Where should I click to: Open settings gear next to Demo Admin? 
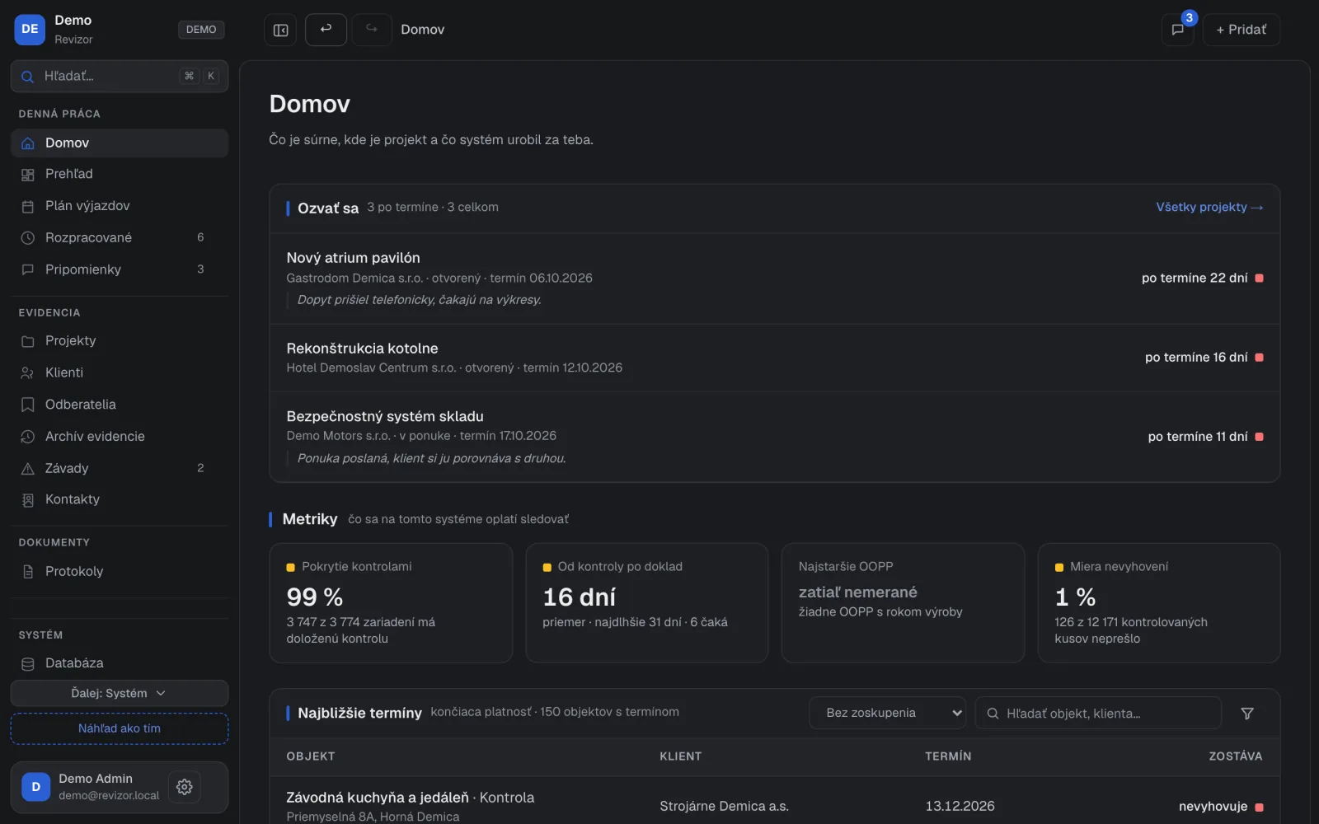[185, 787]
